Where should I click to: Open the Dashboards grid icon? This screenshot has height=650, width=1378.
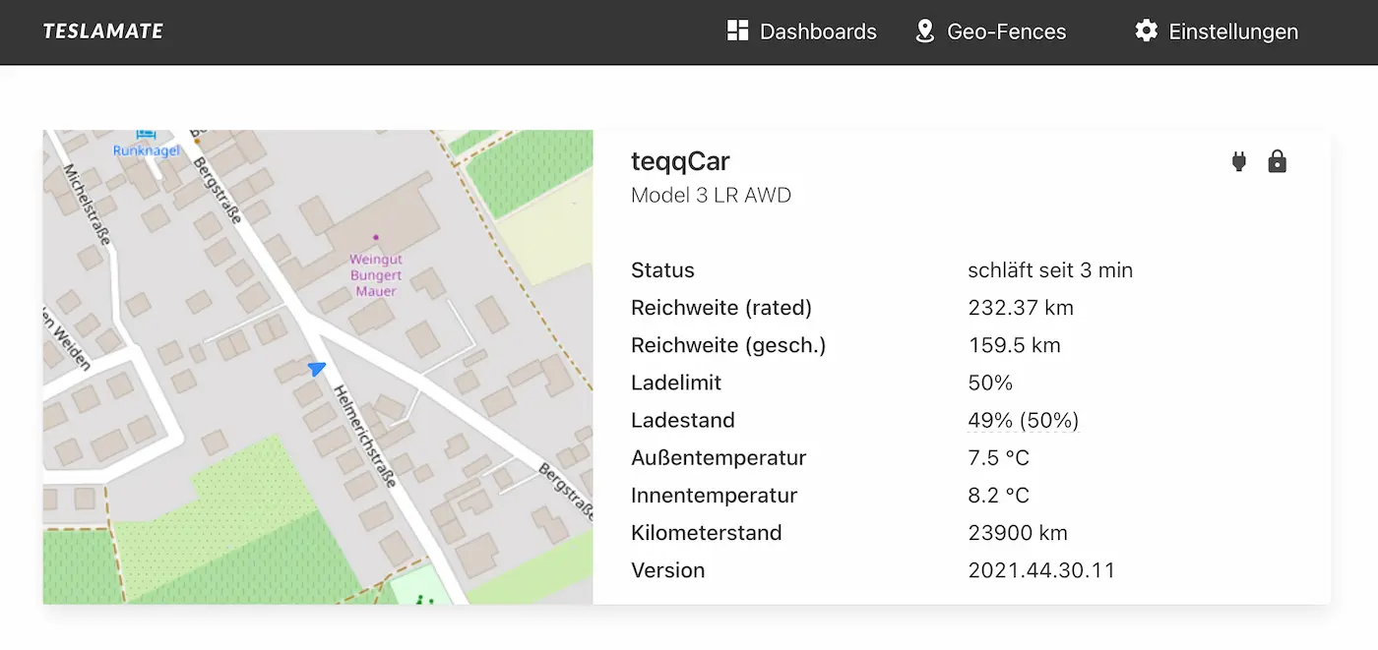737,30
